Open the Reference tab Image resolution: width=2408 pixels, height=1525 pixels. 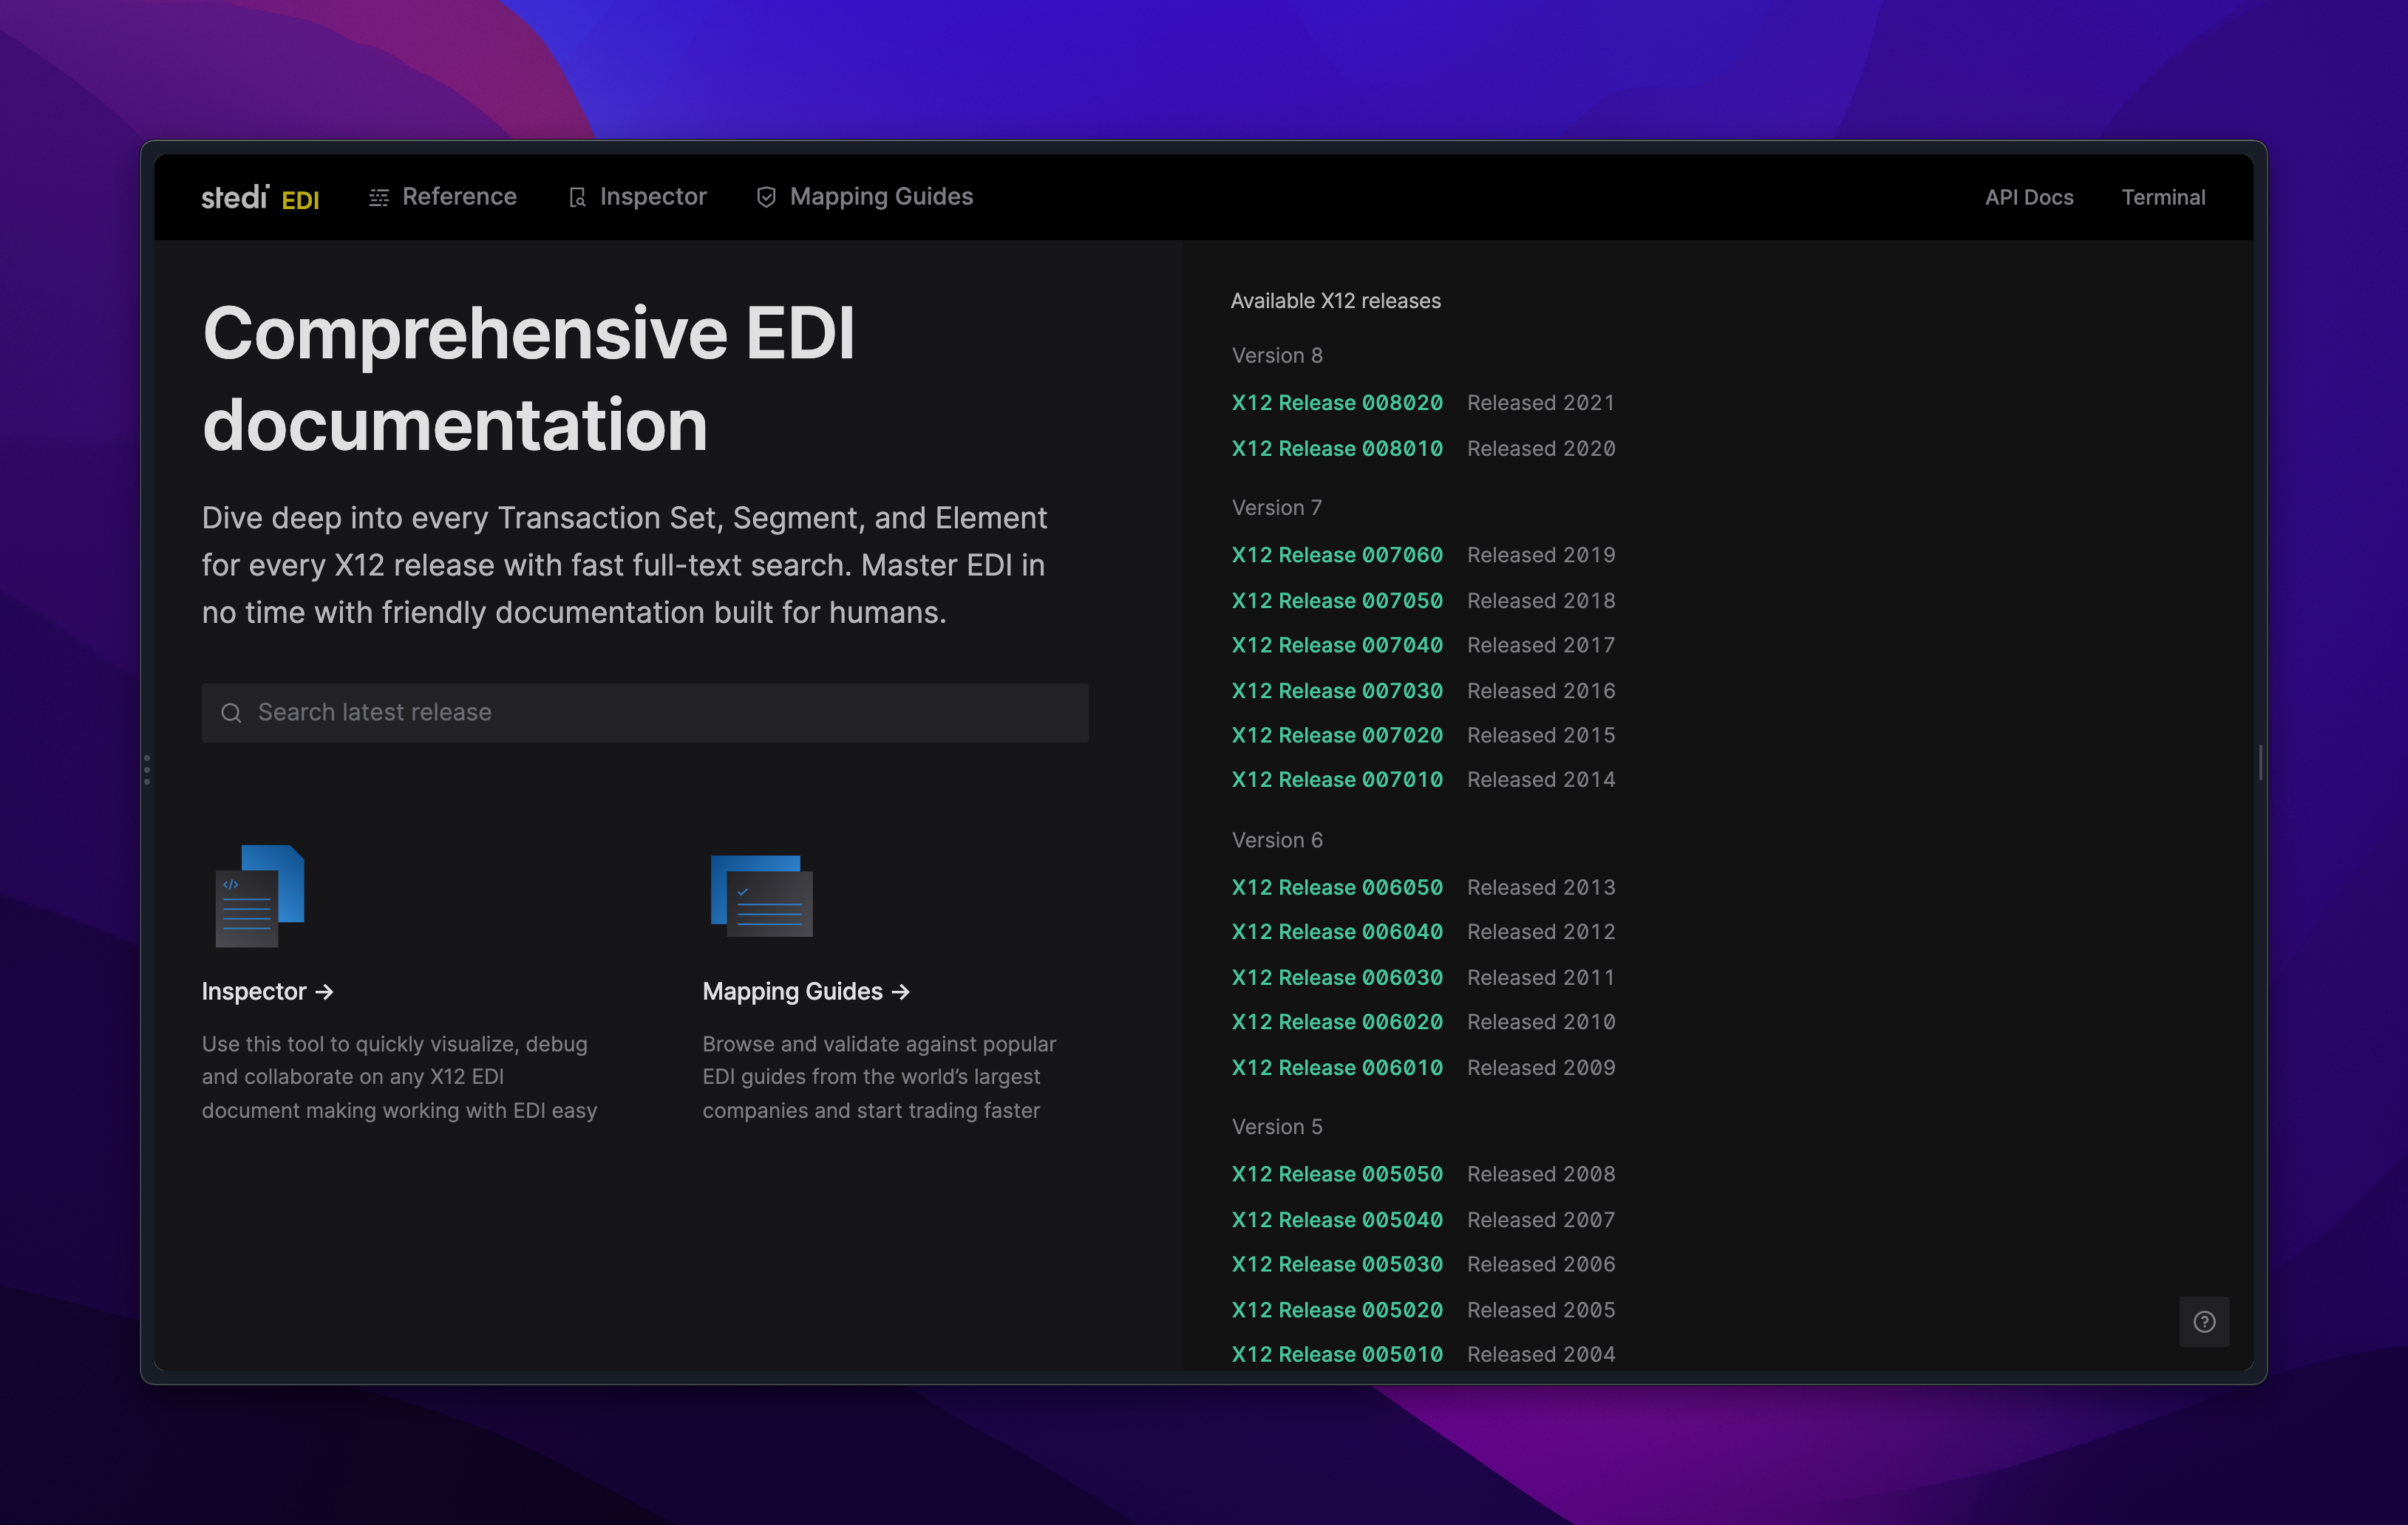coord(443,197)
